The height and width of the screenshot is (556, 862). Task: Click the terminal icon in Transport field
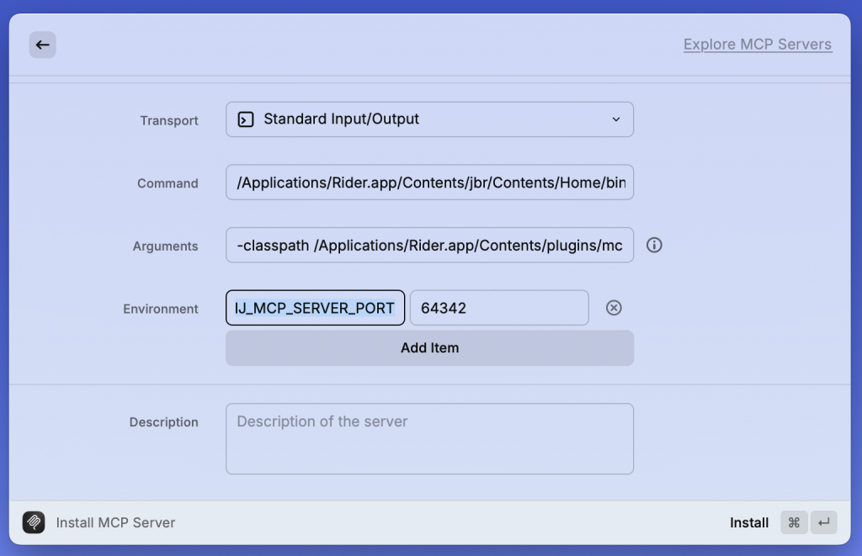[246, 119]
